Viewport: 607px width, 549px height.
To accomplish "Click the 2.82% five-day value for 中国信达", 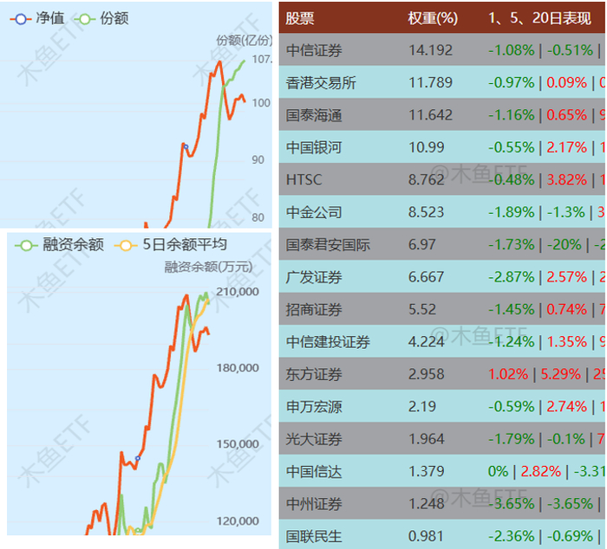I will pyautogui.click(x=541, y=471).
